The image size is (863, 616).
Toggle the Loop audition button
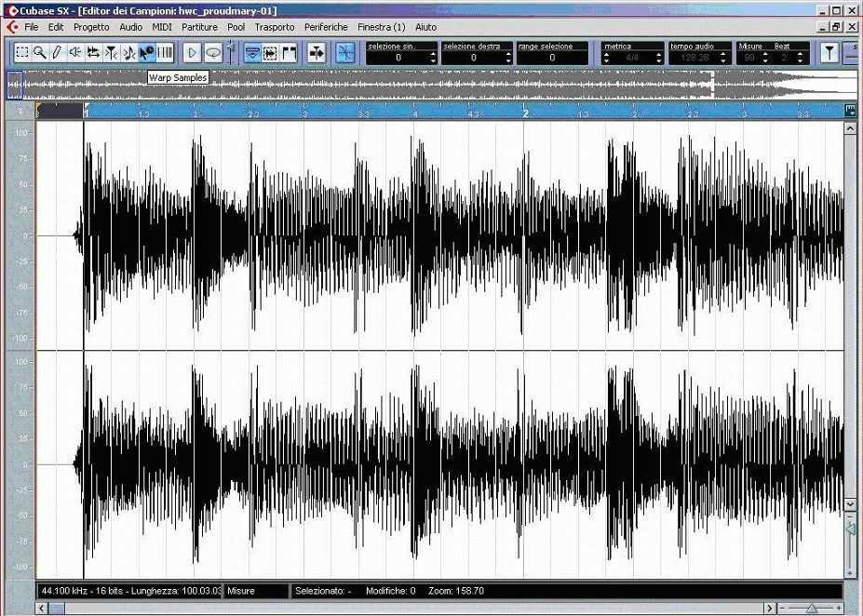point(213,53)
